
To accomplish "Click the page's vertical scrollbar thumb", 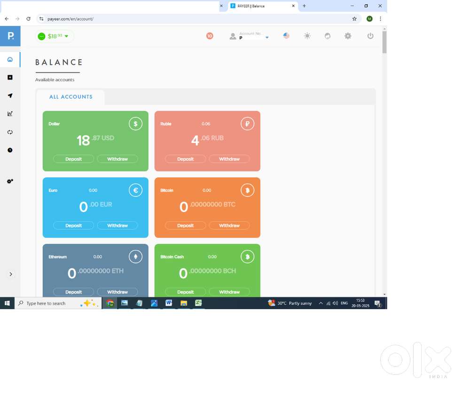I will tap(384, 42).
